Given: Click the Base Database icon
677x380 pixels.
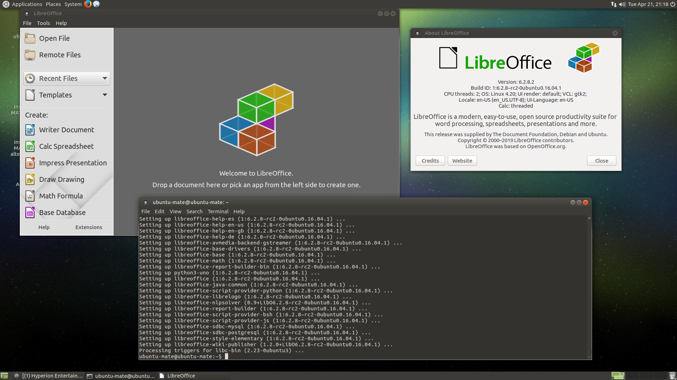Looking at the screenshot, I should tap(30, 213).
